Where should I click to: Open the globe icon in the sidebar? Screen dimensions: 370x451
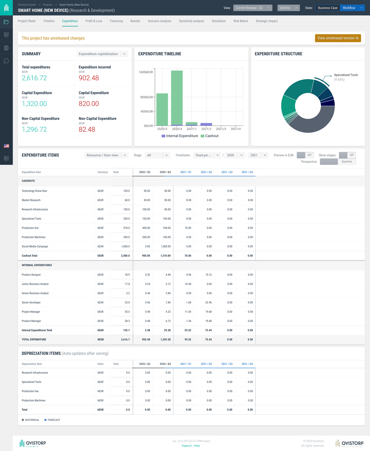[6, 48]
